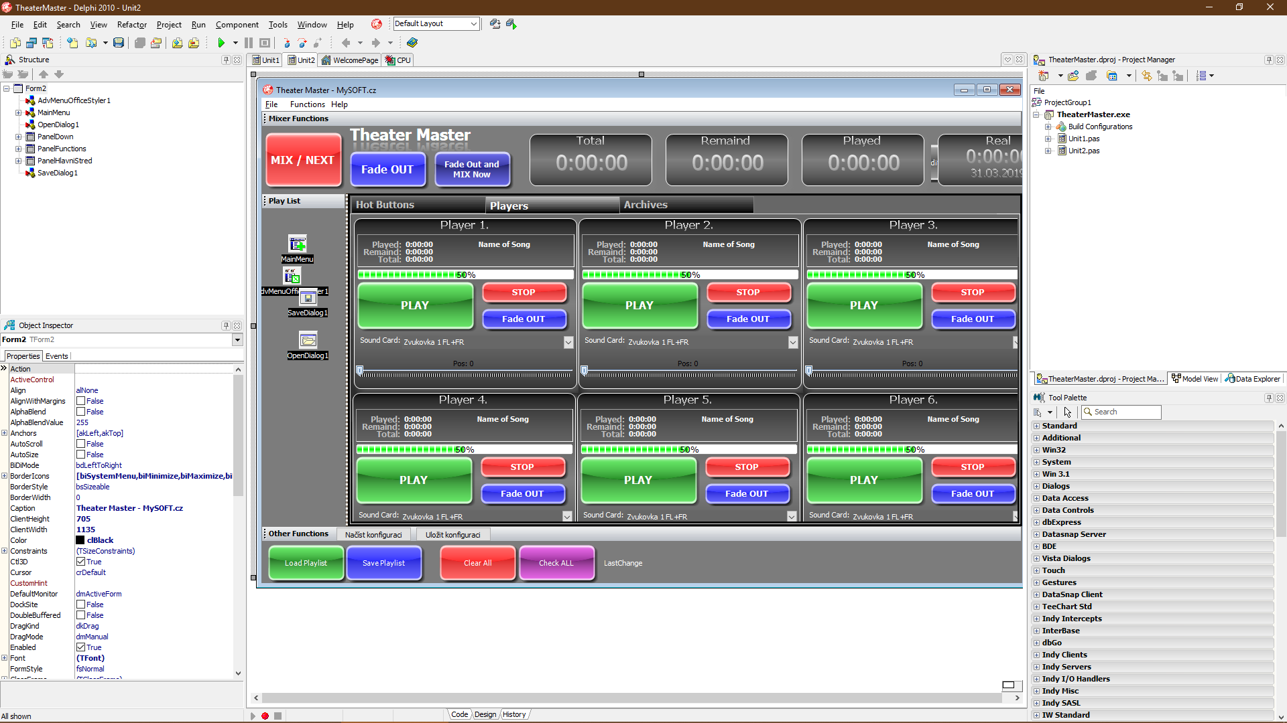Expand Unit1.pas in Project Manager
This screenshot has width=1287, height=723.
tap(1048, 139)
